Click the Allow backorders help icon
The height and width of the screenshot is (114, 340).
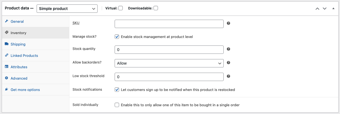click(x=228, y=63)
